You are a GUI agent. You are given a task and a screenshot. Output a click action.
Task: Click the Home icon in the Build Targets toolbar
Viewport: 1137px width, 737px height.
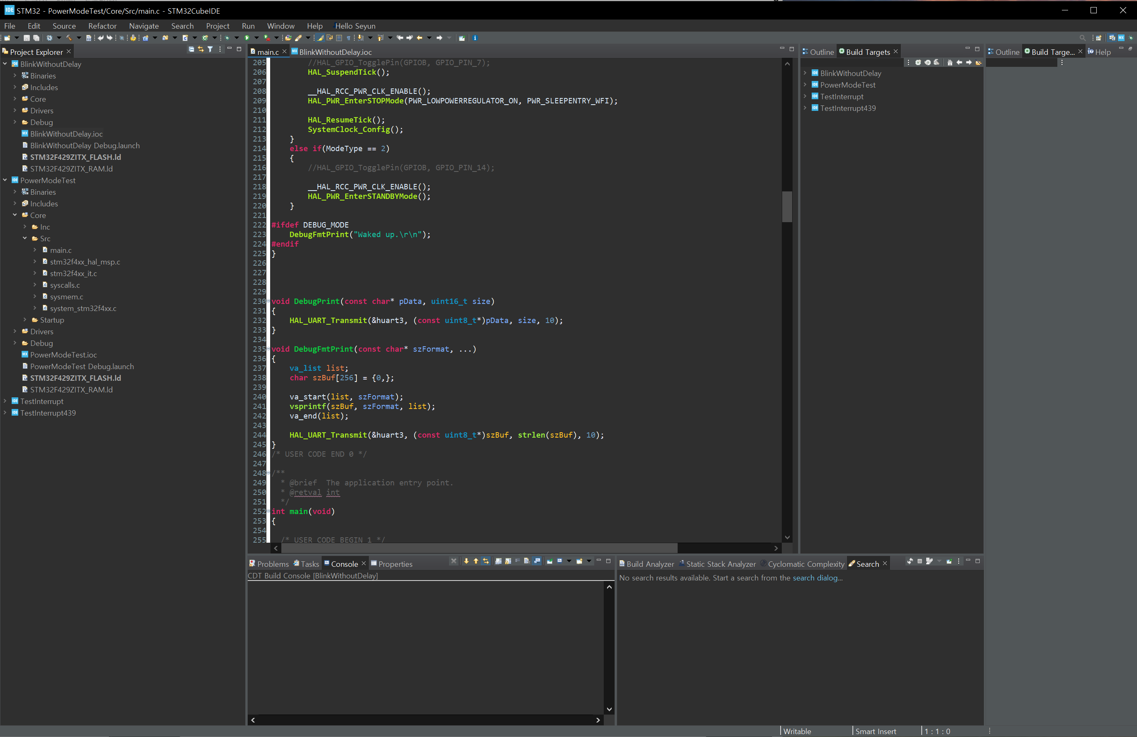click(x=950, y=63)
